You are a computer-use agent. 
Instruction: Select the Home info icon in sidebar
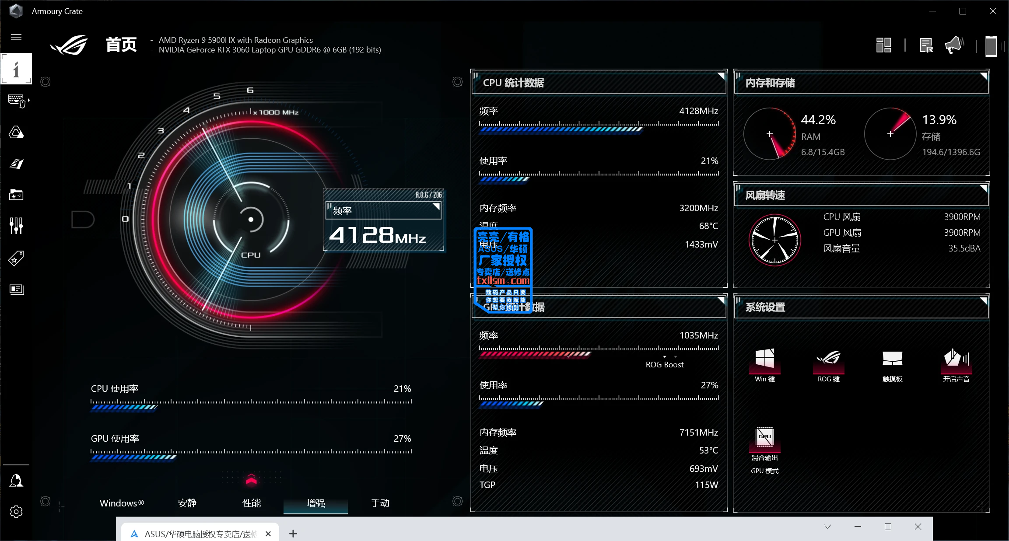(16, 69)
